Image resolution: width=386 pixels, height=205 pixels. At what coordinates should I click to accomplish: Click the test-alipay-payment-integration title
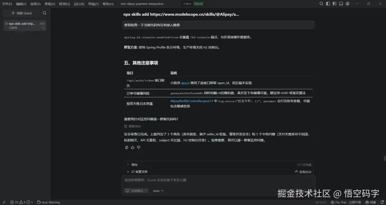pos(142,4)
